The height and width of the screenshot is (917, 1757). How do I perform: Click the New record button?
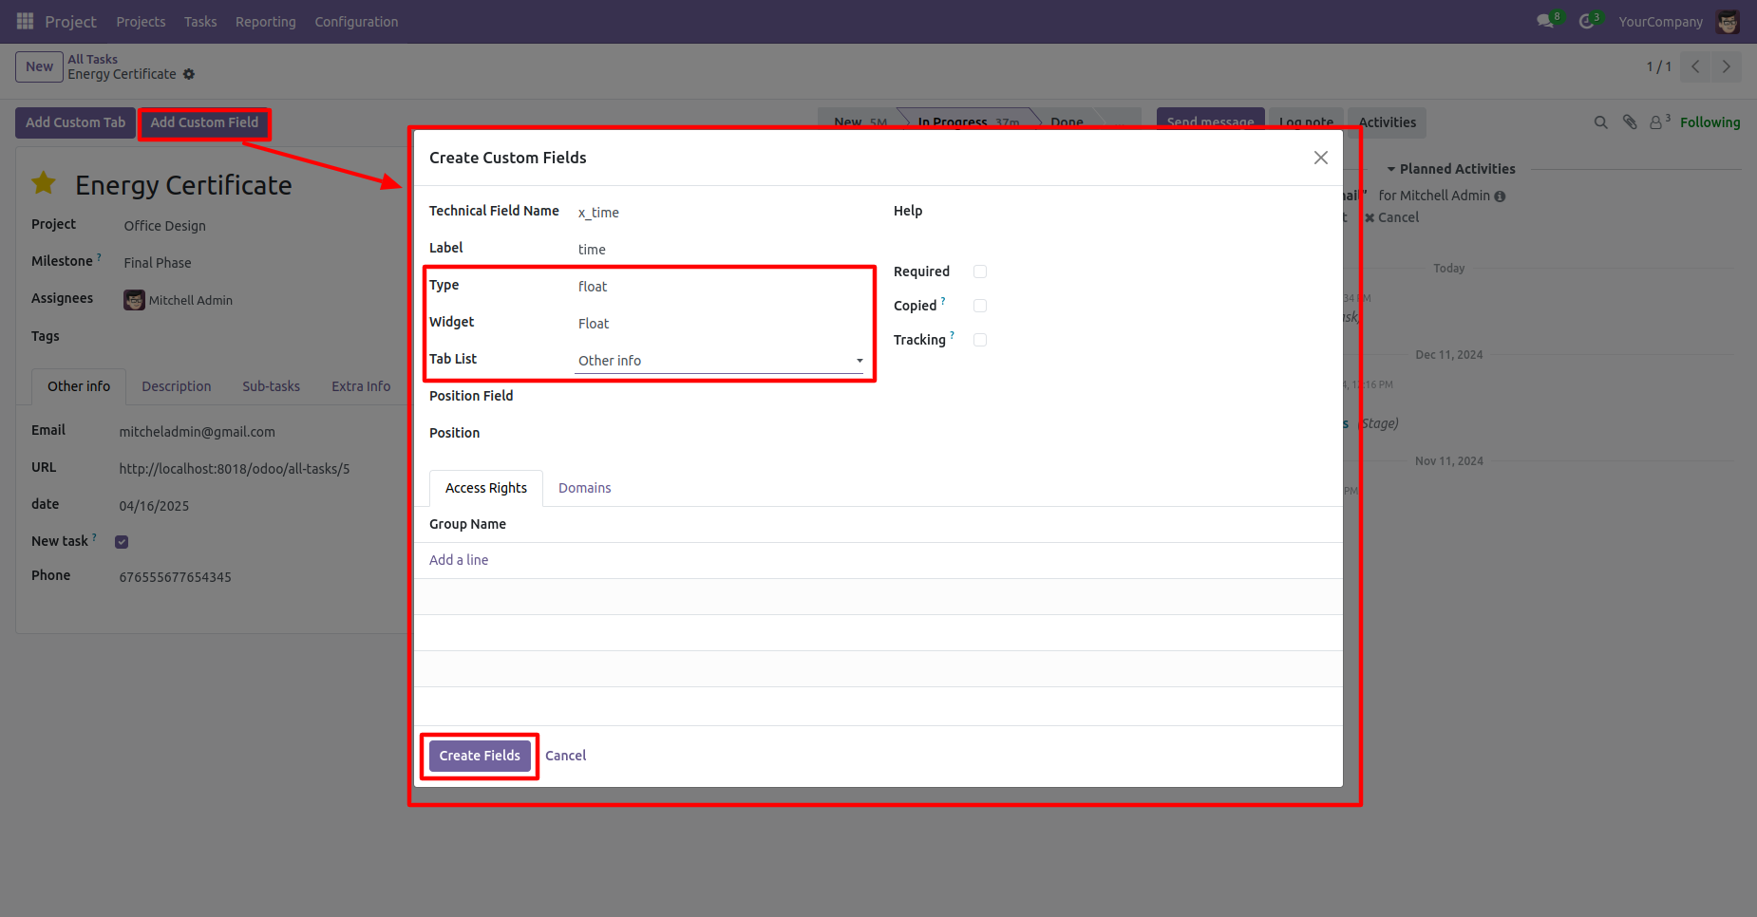pos(39,66)
